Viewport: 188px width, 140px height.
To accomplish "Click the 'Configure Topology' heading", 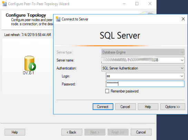I will (26, 15).
